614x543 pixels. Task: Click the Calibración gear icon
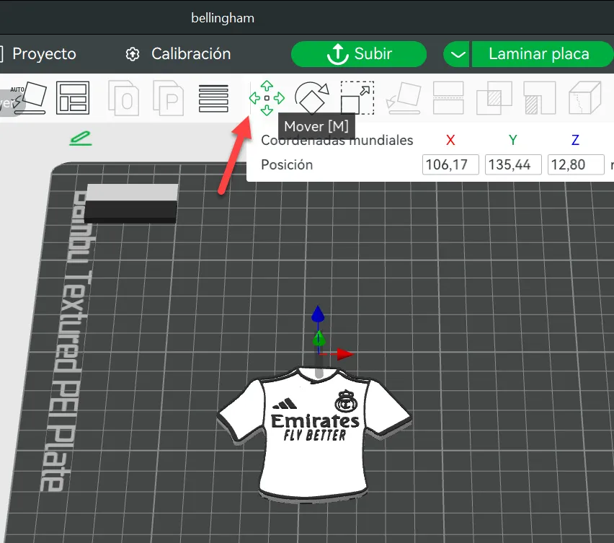tap(133, 54)
